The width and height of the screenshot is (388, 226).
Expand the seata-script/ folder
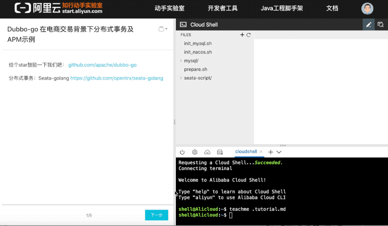click(181, 78)
